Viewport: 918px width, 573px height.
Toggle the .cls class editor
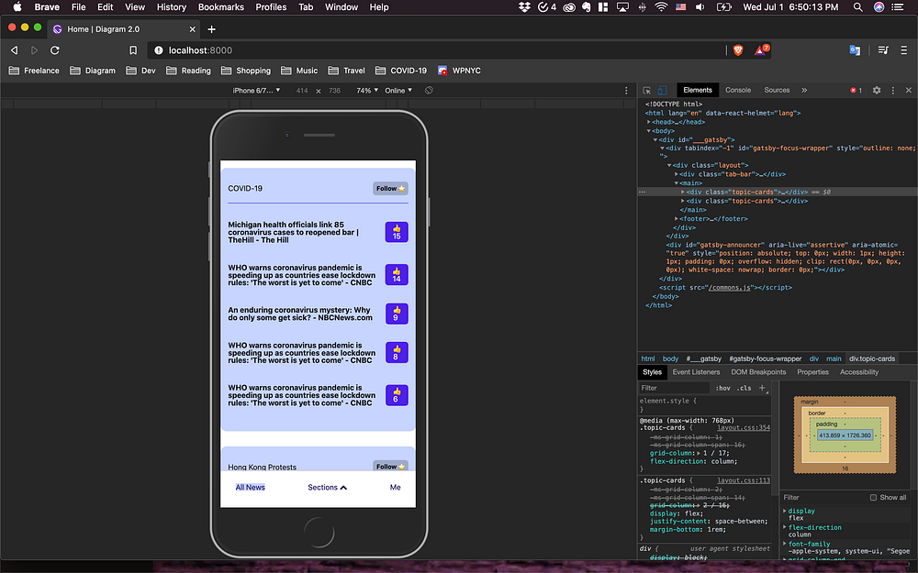coord(744,388)
